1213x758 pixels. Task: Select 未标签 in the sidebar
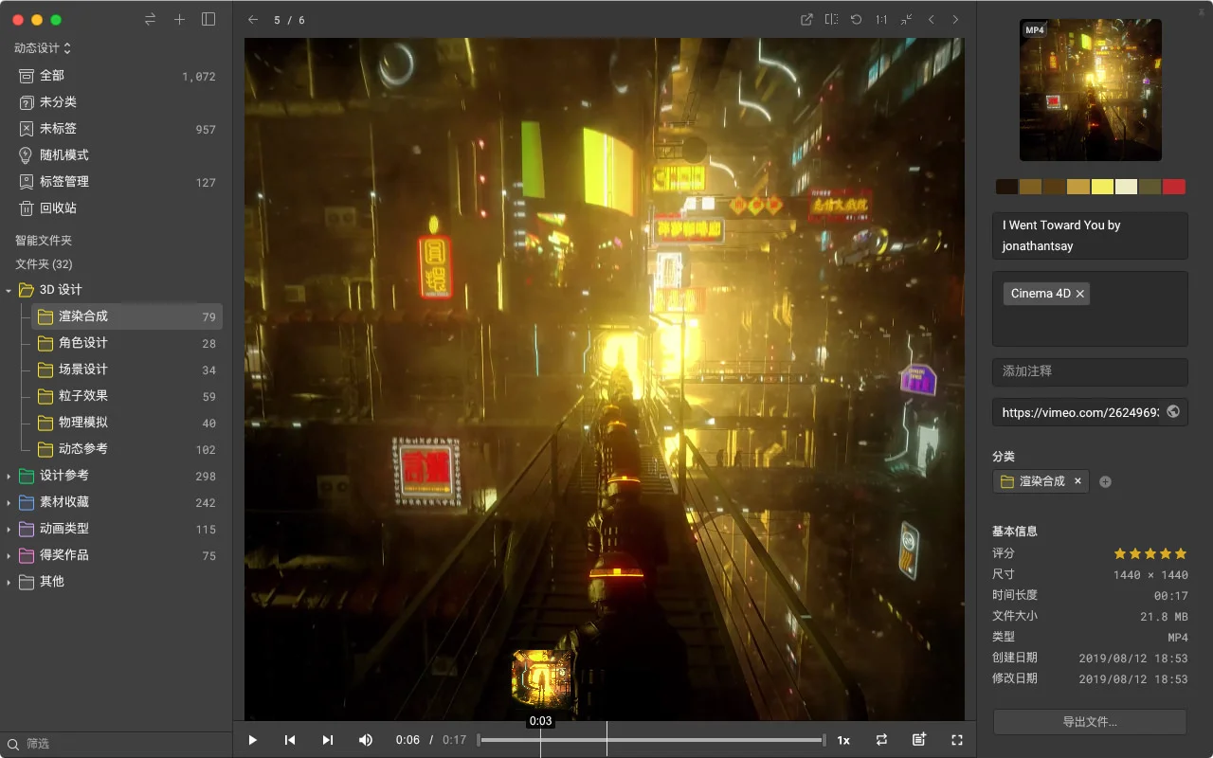point(58,129)
